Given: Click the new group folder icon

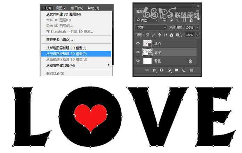Looking at the screenshot, I should pyautogui.click(x=176, y=70).
